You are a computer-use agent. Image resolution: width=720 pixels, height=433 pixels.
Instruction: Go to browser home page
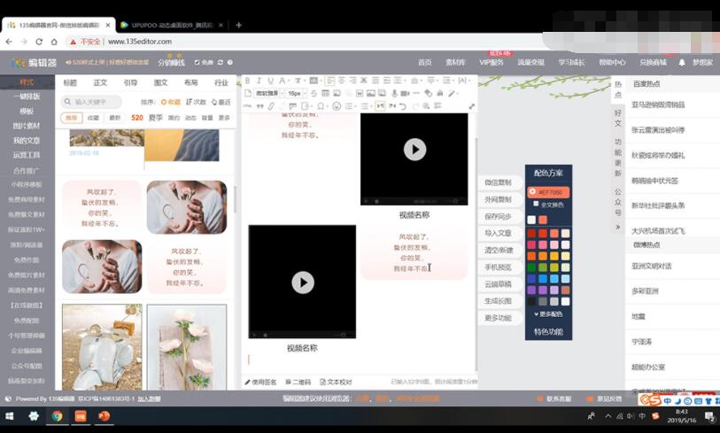coord(54,42)
